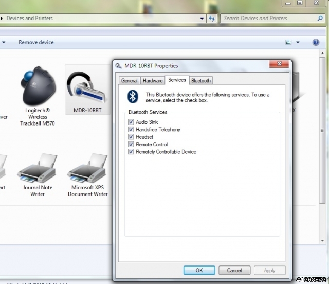Click Remove device in the toolbar
This screenshot has width=329, height=284.
pos(36,42)
